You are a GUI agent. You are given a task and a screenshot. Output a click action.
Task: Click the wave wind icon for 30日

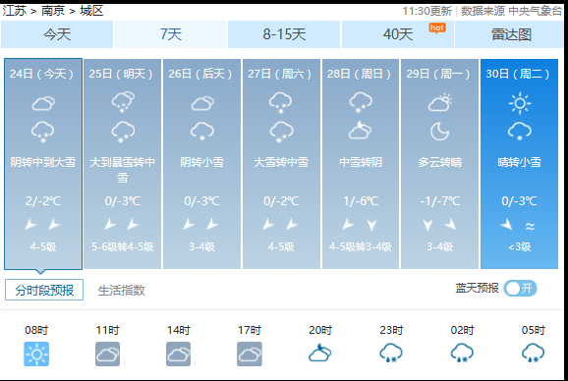pos(530,227)
